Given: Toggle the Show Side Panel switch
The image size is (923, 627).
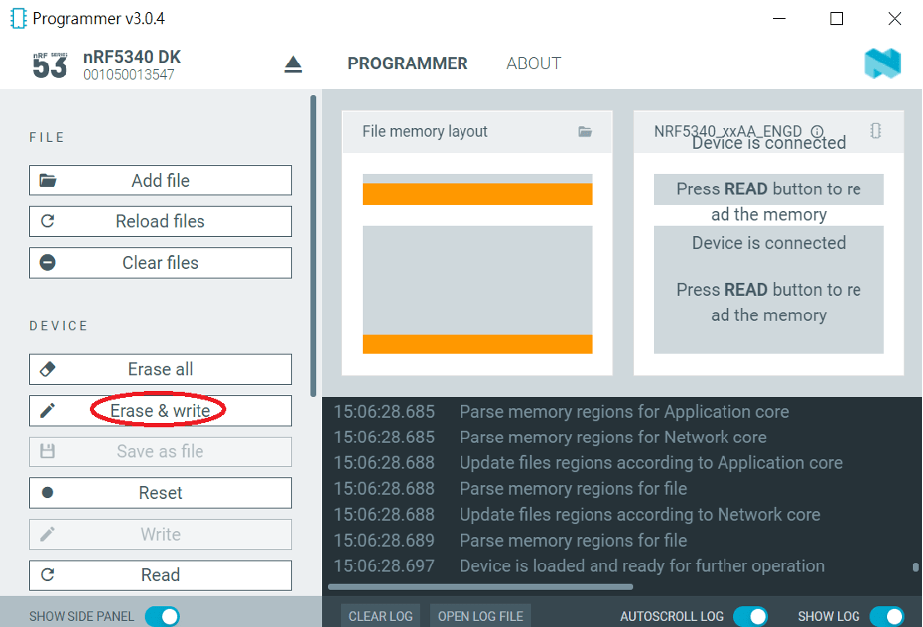Looking at the screenshot, I should [162, 616].
